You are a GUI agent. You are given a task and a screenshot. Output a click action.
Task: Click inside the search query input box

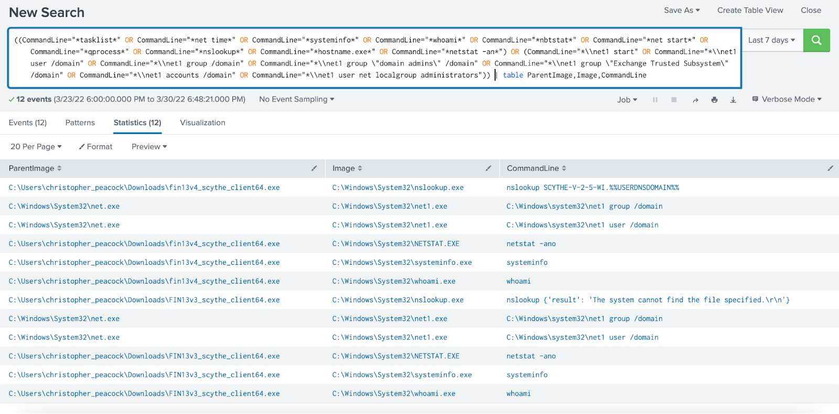374,58
